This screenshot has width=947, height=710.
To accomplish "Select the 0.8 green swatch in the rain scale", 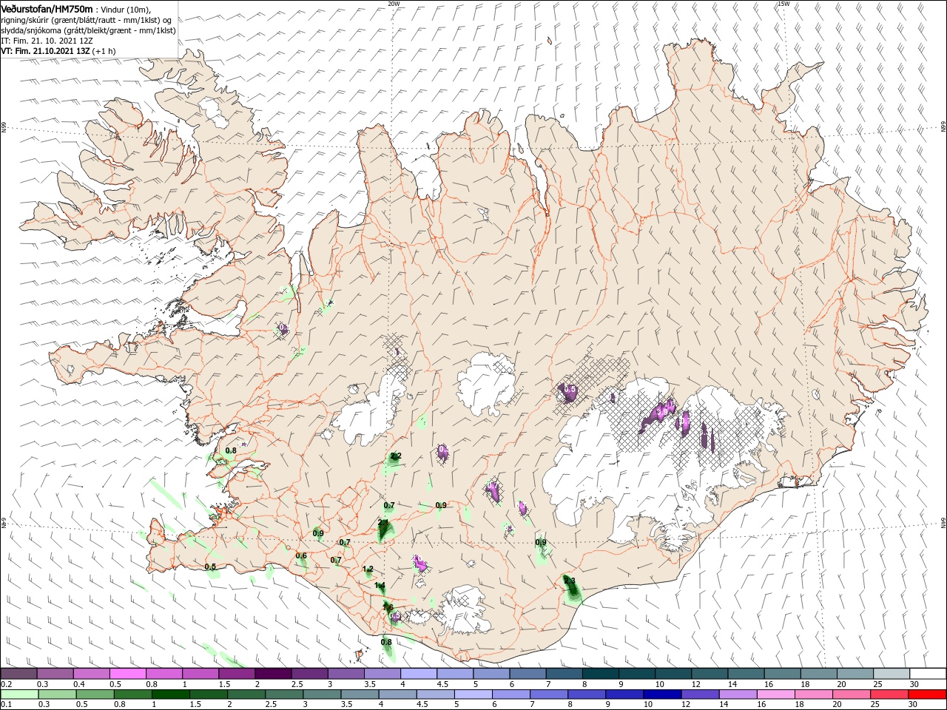I will (x=132, y=694).
